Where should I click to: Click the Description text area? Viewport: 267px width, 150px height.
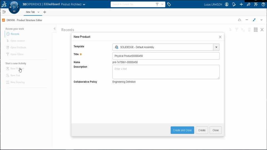click(166, 72)
